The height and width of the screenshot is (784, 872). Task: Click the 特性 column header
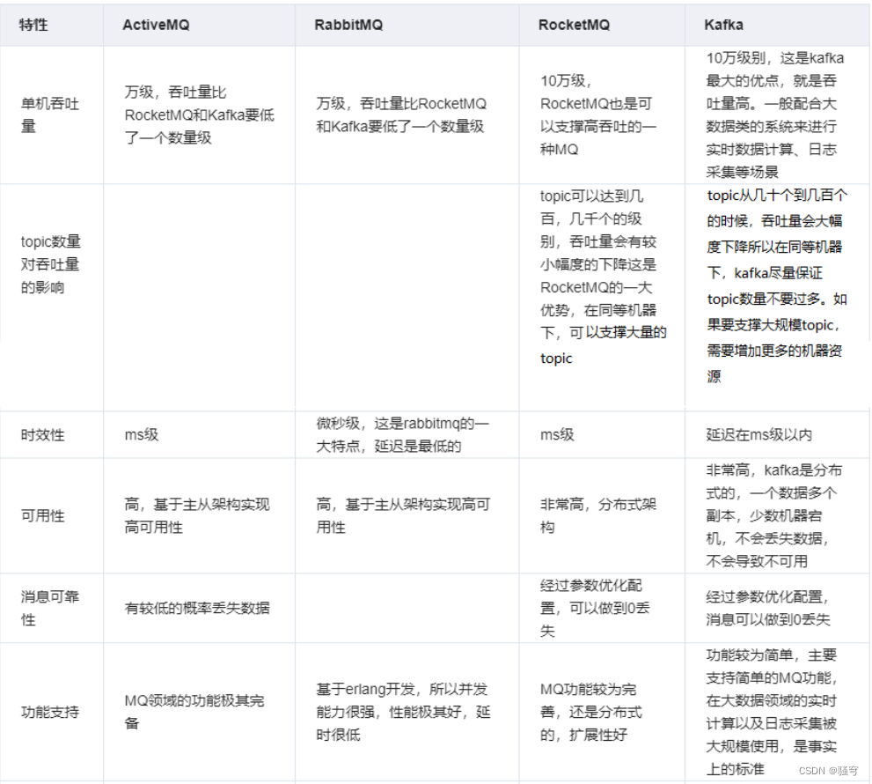33,25
